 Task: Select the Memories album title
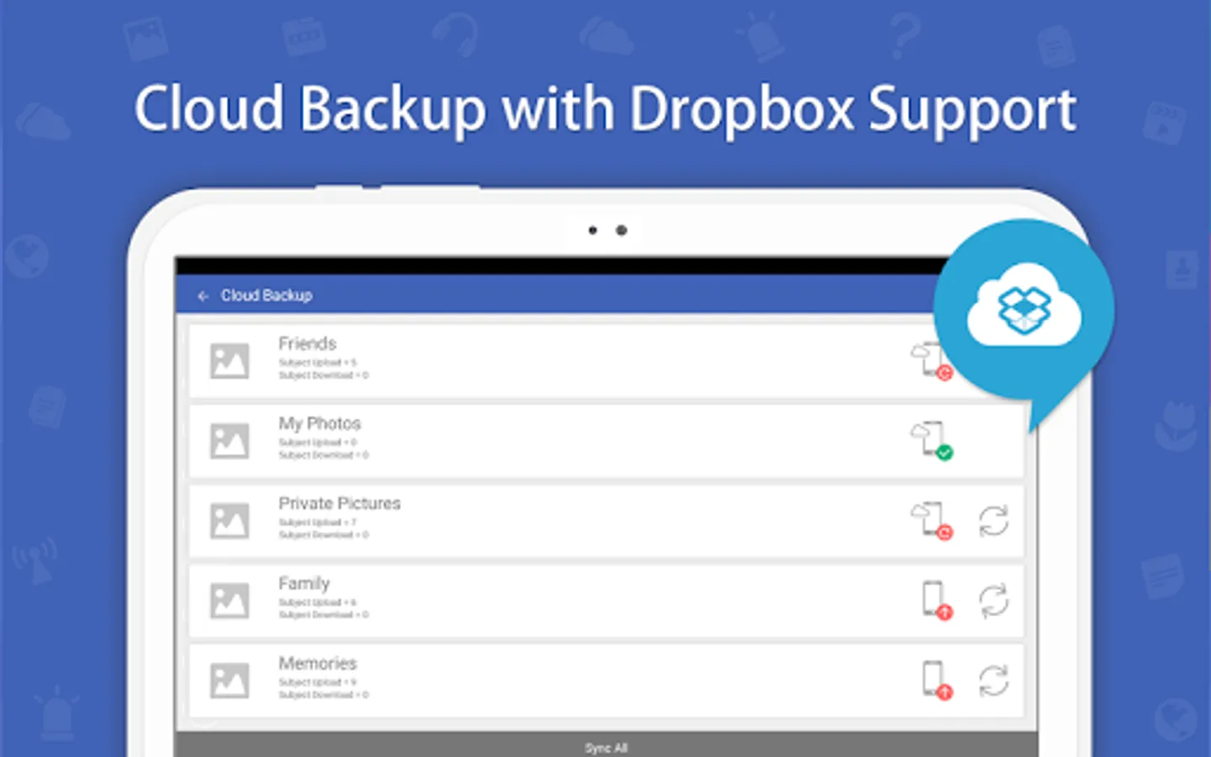pyautogui.click(x=318, y=663)
